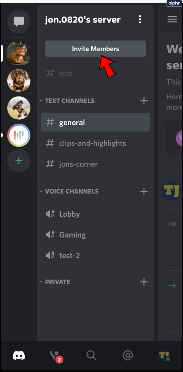
Task: Select the clips-and-highlights channel
Action: 95,143
